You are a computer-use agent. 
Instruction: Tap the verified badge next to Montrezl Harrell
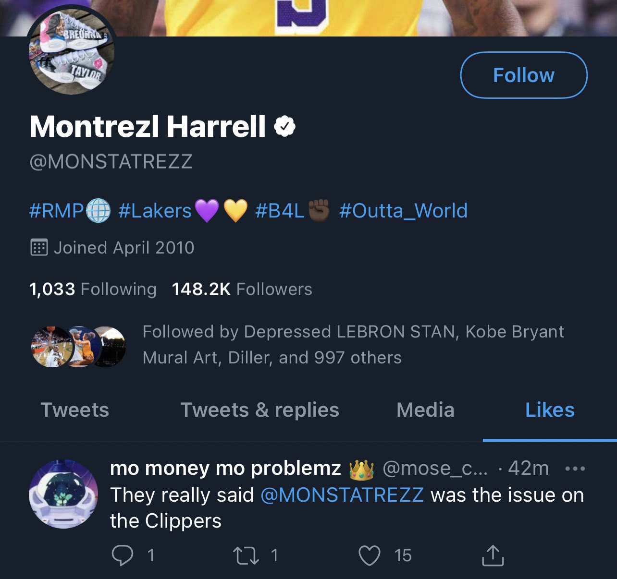[284, 127]
